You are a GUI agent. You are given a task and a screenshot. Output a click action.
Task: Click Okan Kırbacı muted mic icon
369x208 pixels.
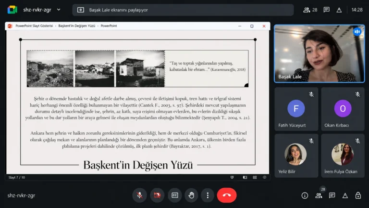point(357,94)
